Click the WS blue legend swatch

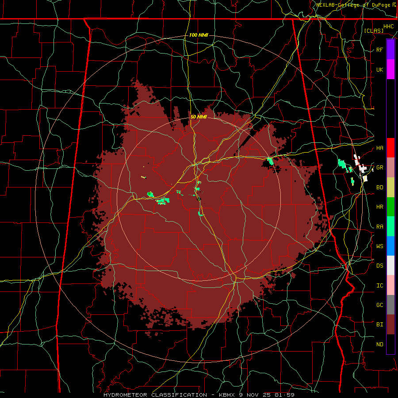pos(390,246)
